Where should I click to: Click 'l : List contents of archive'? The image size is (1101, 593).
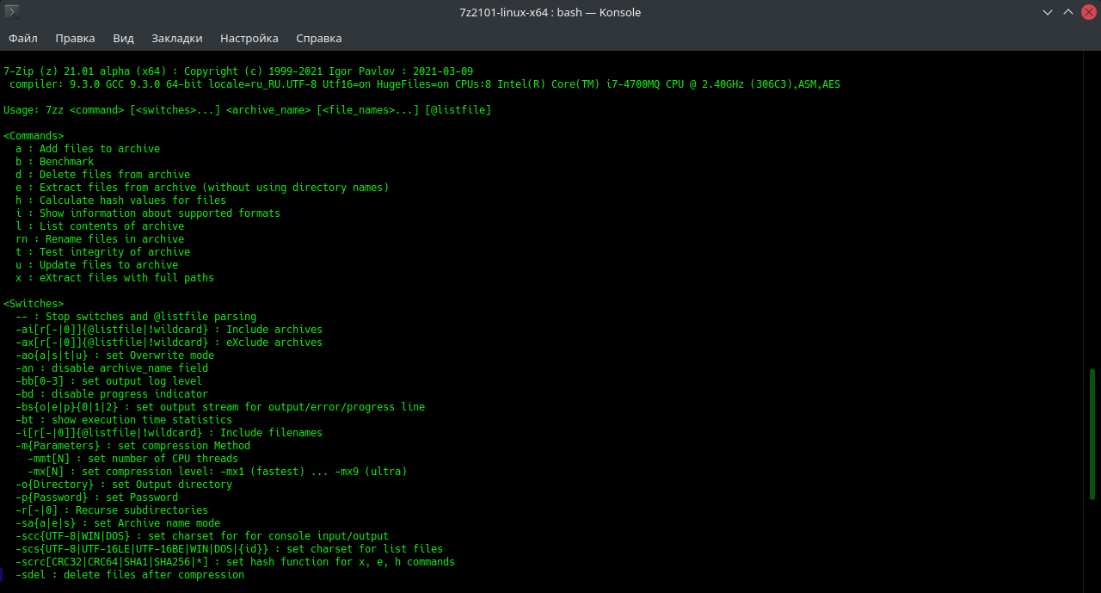[x=100, y=226]
